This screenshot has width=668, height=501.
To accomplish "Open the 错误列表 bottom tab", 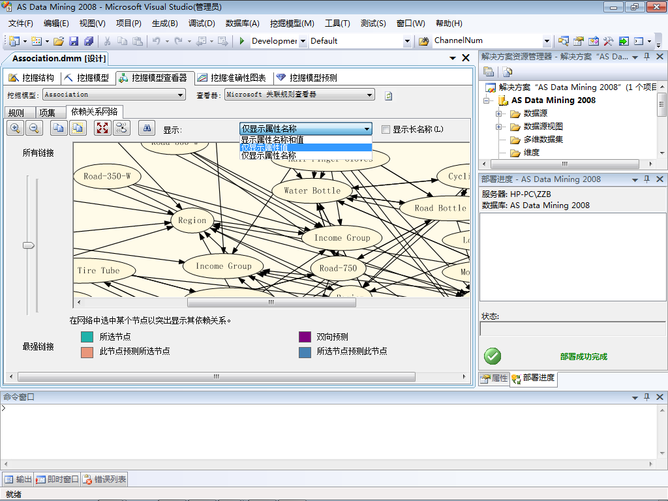I will point(105,479).
